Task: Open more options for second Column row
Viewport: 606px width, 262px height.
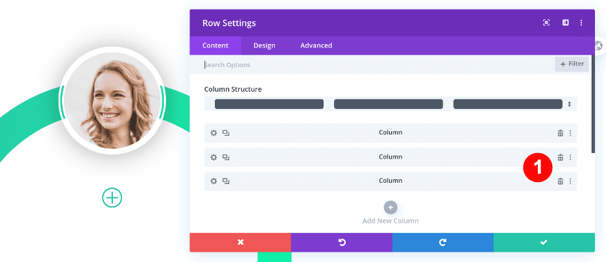Action: pyautogui.click(x=570, y=157)
